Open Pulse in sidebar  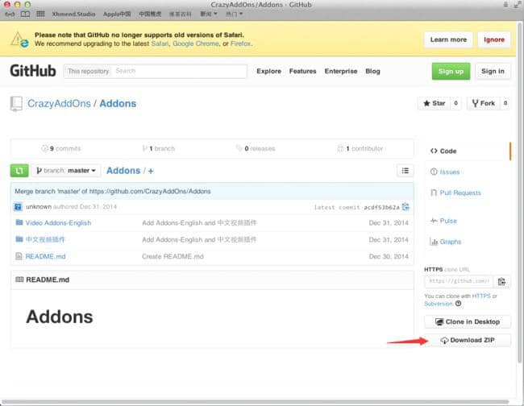(x=443, y=221)
